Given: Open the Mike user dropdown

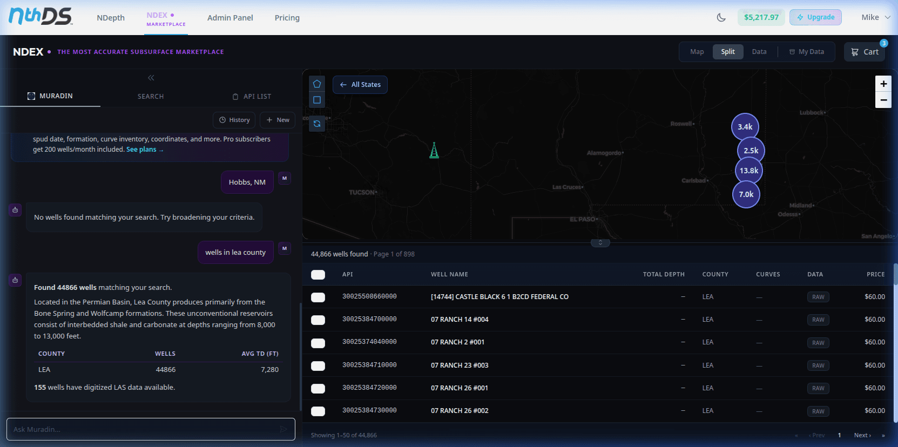Looking at the screenshot, I should point(875,17).
